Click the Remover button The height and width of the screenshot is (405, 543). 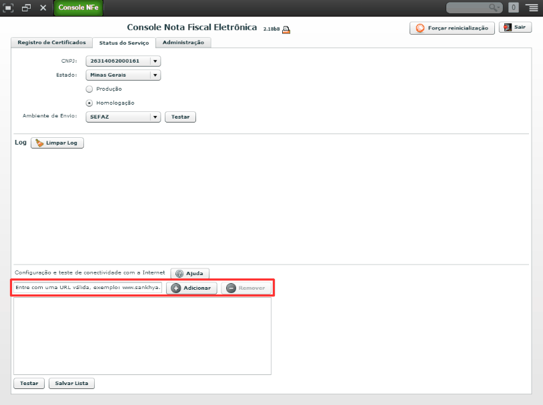coord(246,288)
